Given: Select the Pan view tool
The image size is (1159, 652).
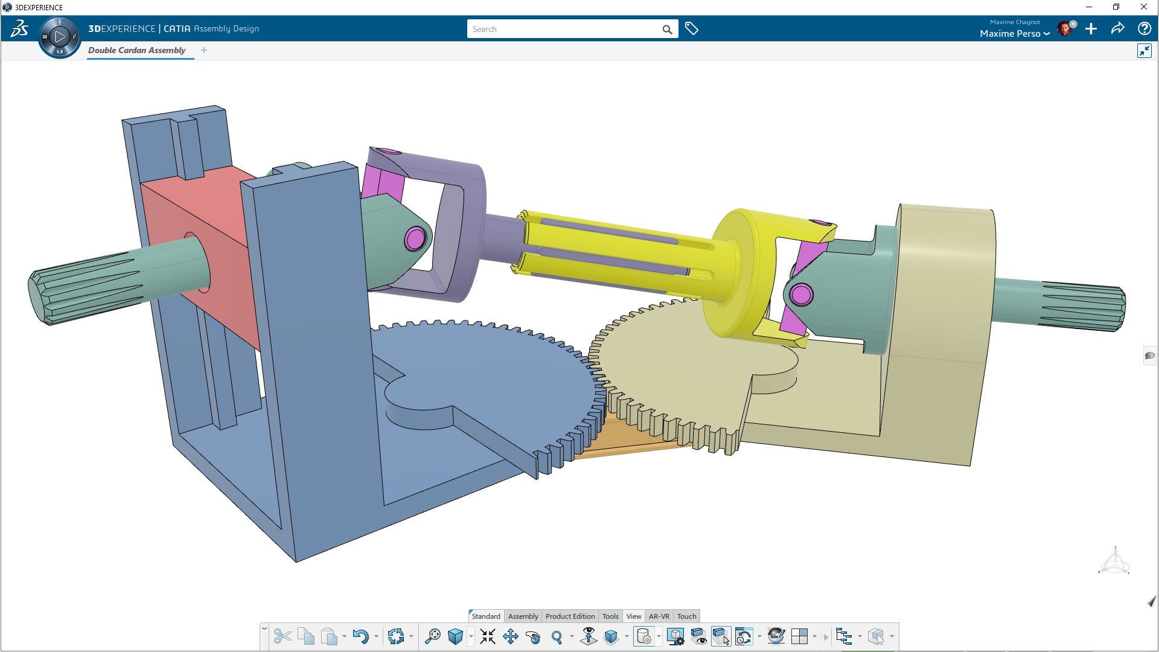Looking at the screenshot, I should pos(511,636).
